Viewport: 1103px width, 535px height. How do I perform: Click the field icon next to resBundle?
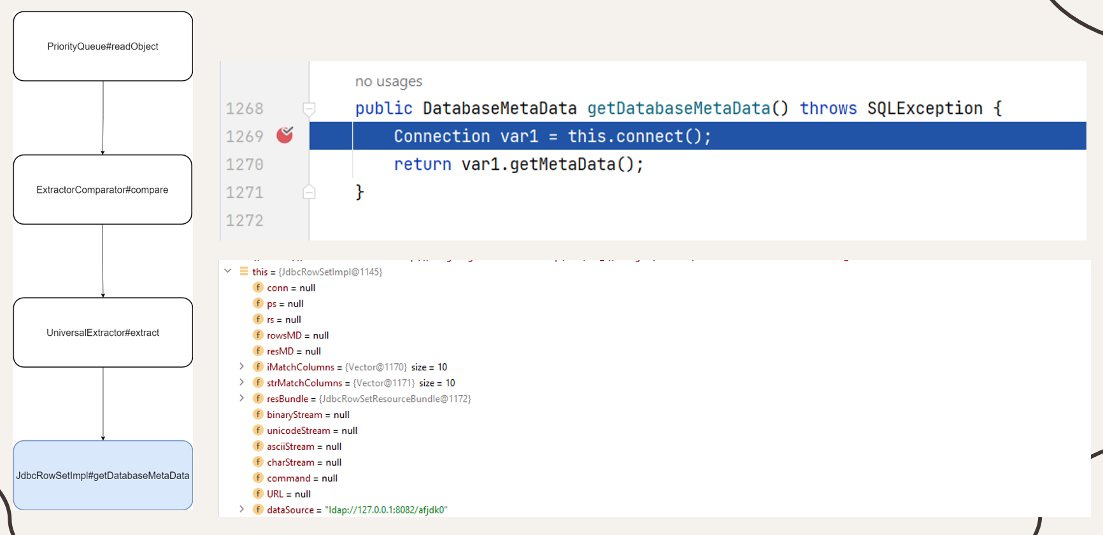coord(258,399)
